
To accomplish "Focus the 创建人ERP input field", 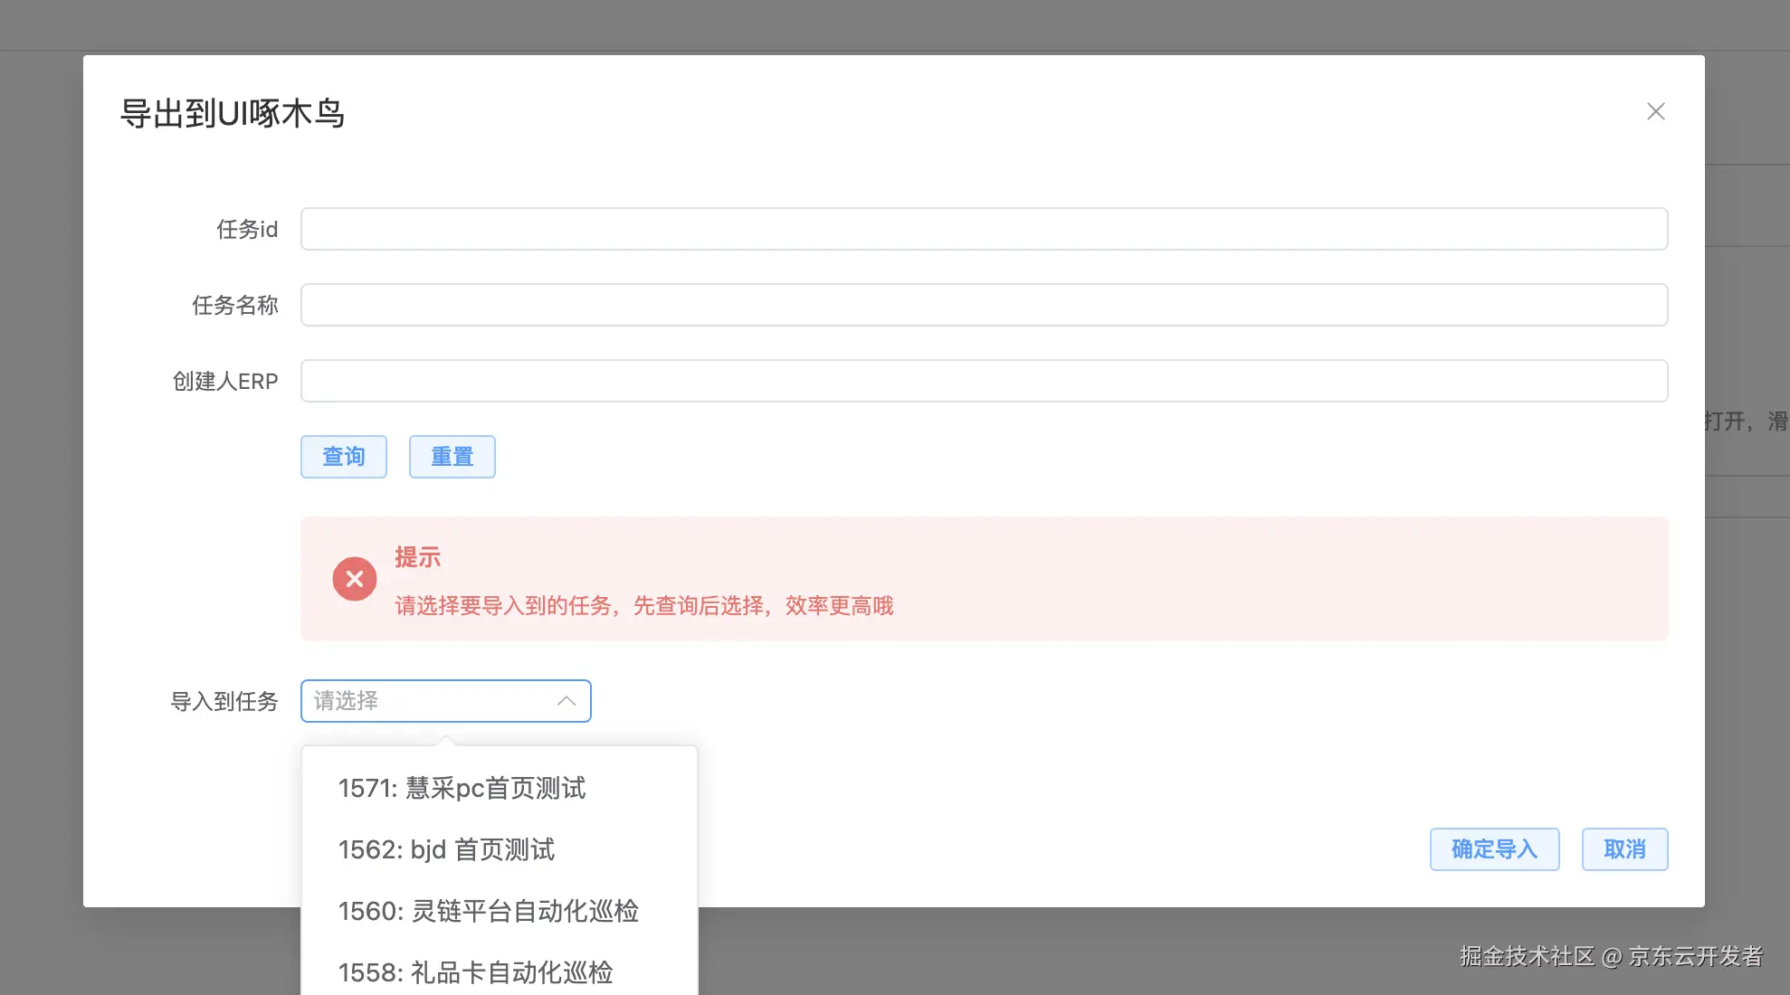I will 984,381.
